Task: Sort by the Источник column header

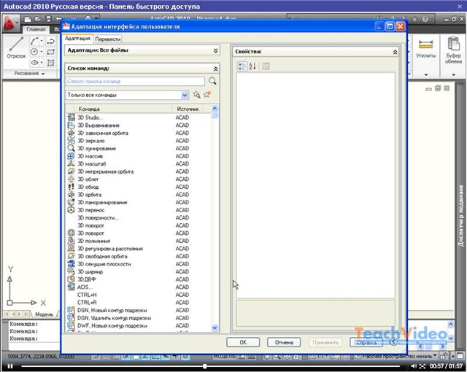Action: pos(188,109)
